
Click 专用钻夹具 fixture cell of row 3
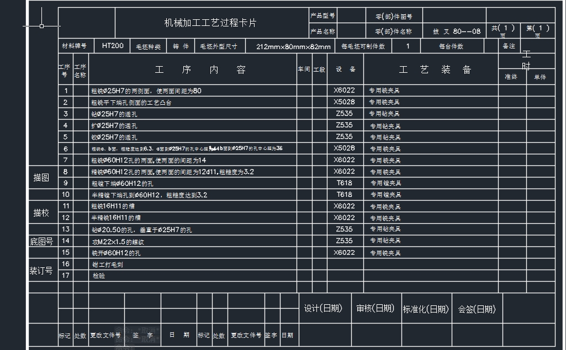click(x=385, y=114)
